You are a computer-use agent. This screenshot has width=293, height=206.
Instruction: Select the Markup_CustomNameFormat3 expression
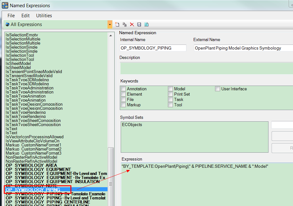pos(33,153)
